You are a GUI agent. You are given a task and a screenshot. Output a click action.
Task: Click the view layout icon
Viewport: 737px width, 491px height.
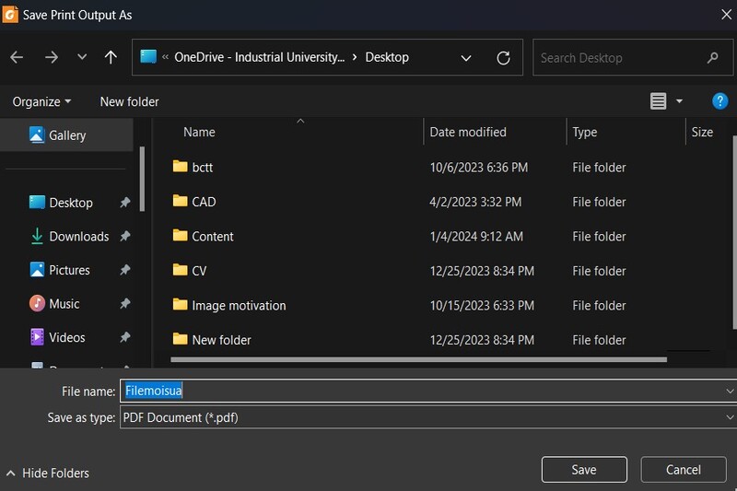658,101
